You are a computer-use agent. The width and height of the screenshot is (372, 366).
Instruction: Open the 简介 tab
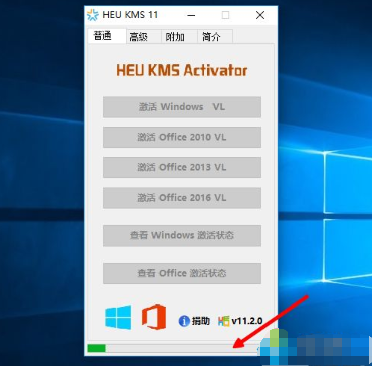coord(215,37)
